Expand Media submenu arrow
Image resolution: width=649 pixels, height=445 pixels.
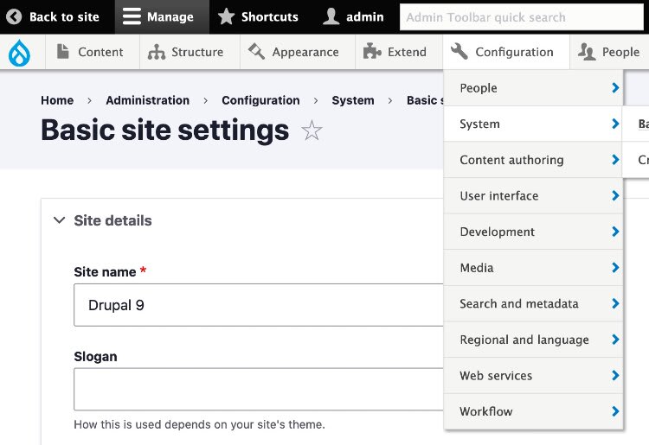[x=615, y=267]
